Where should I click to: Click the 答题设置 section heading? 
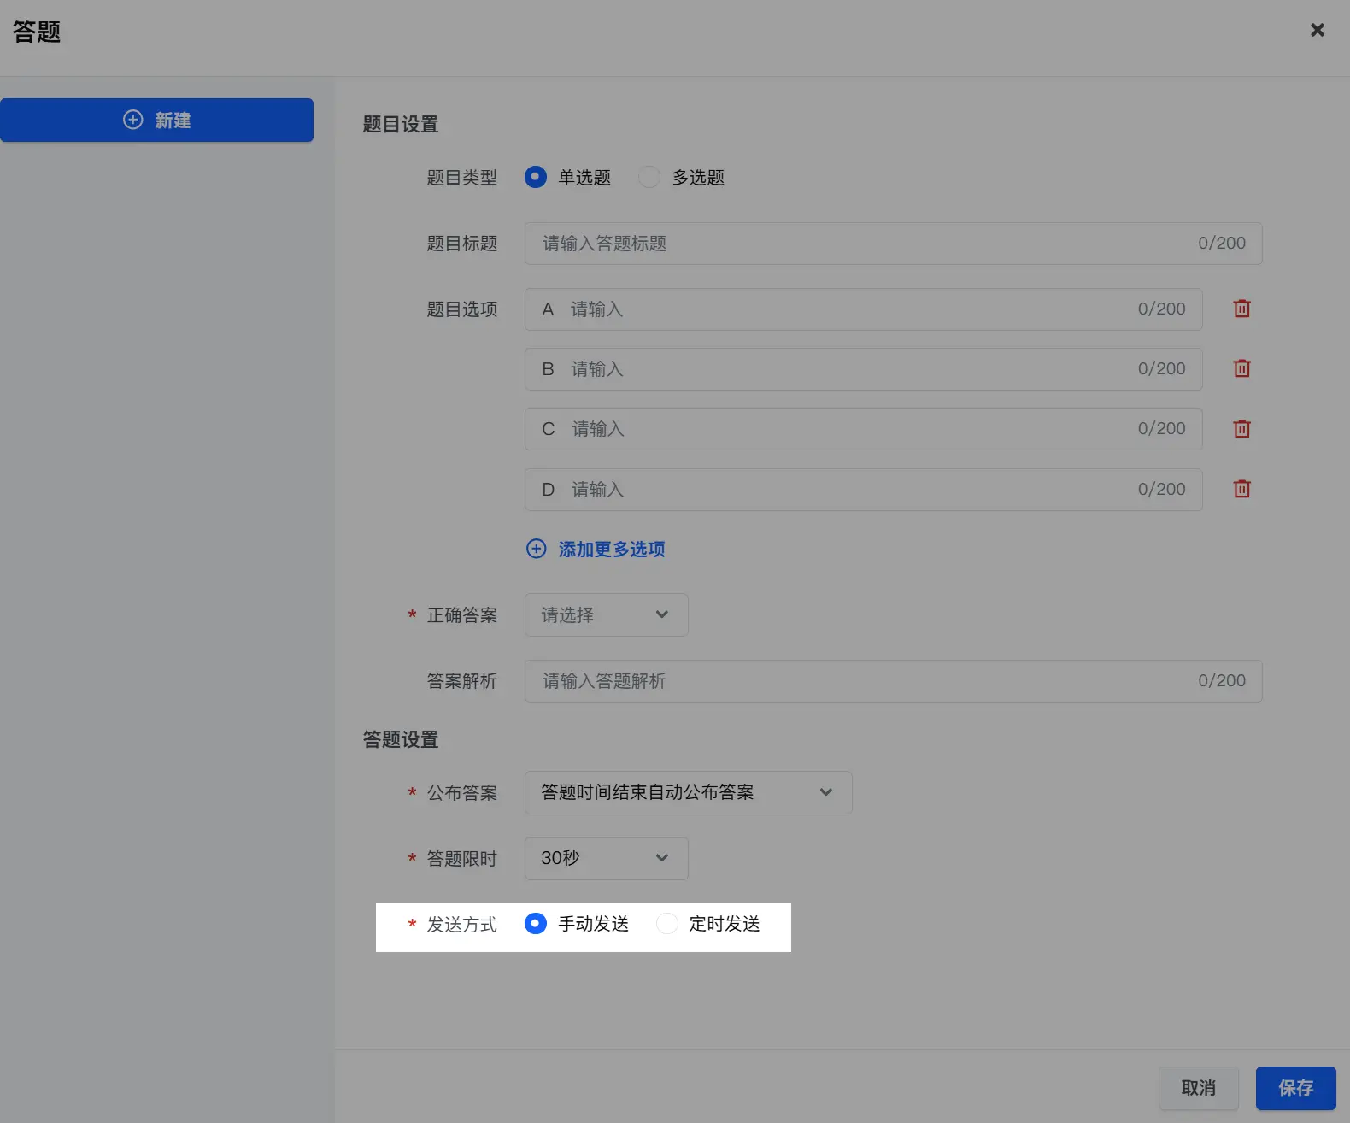pos(401,739)
